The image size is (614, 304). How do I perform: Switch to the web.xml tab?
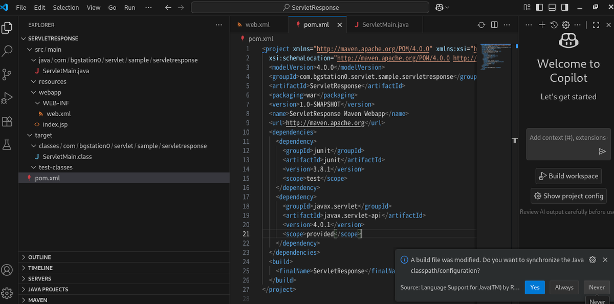coord(259,25)
